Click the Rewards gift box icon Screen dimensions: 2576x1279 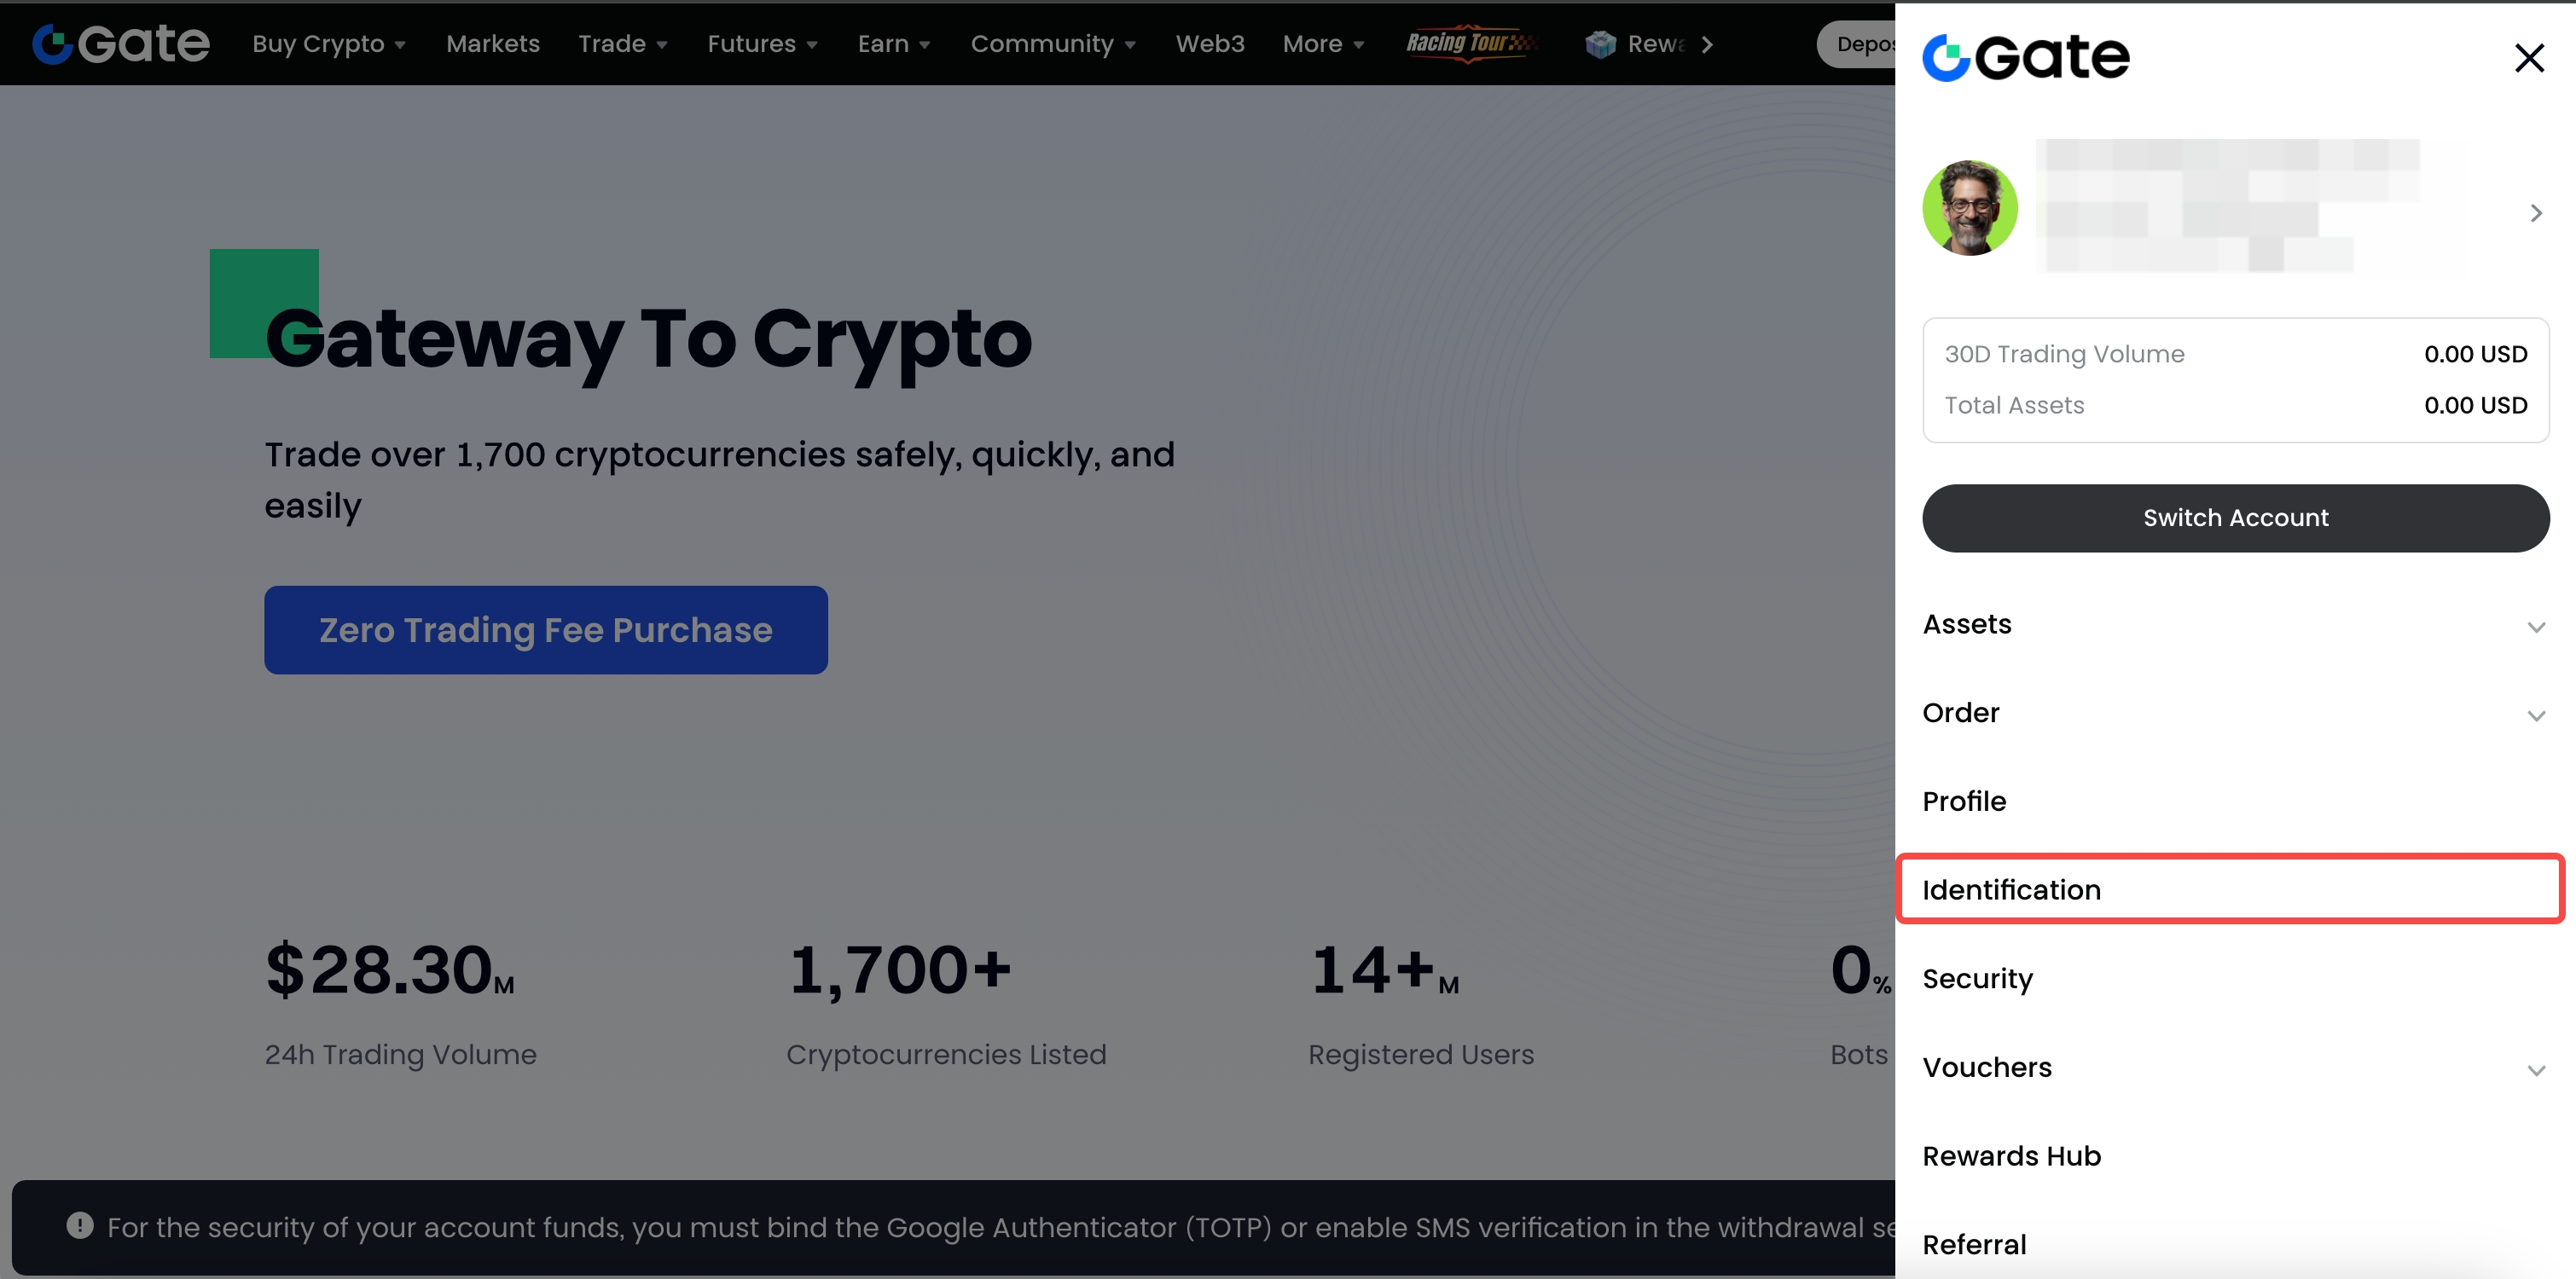(x=1600, y=44)
